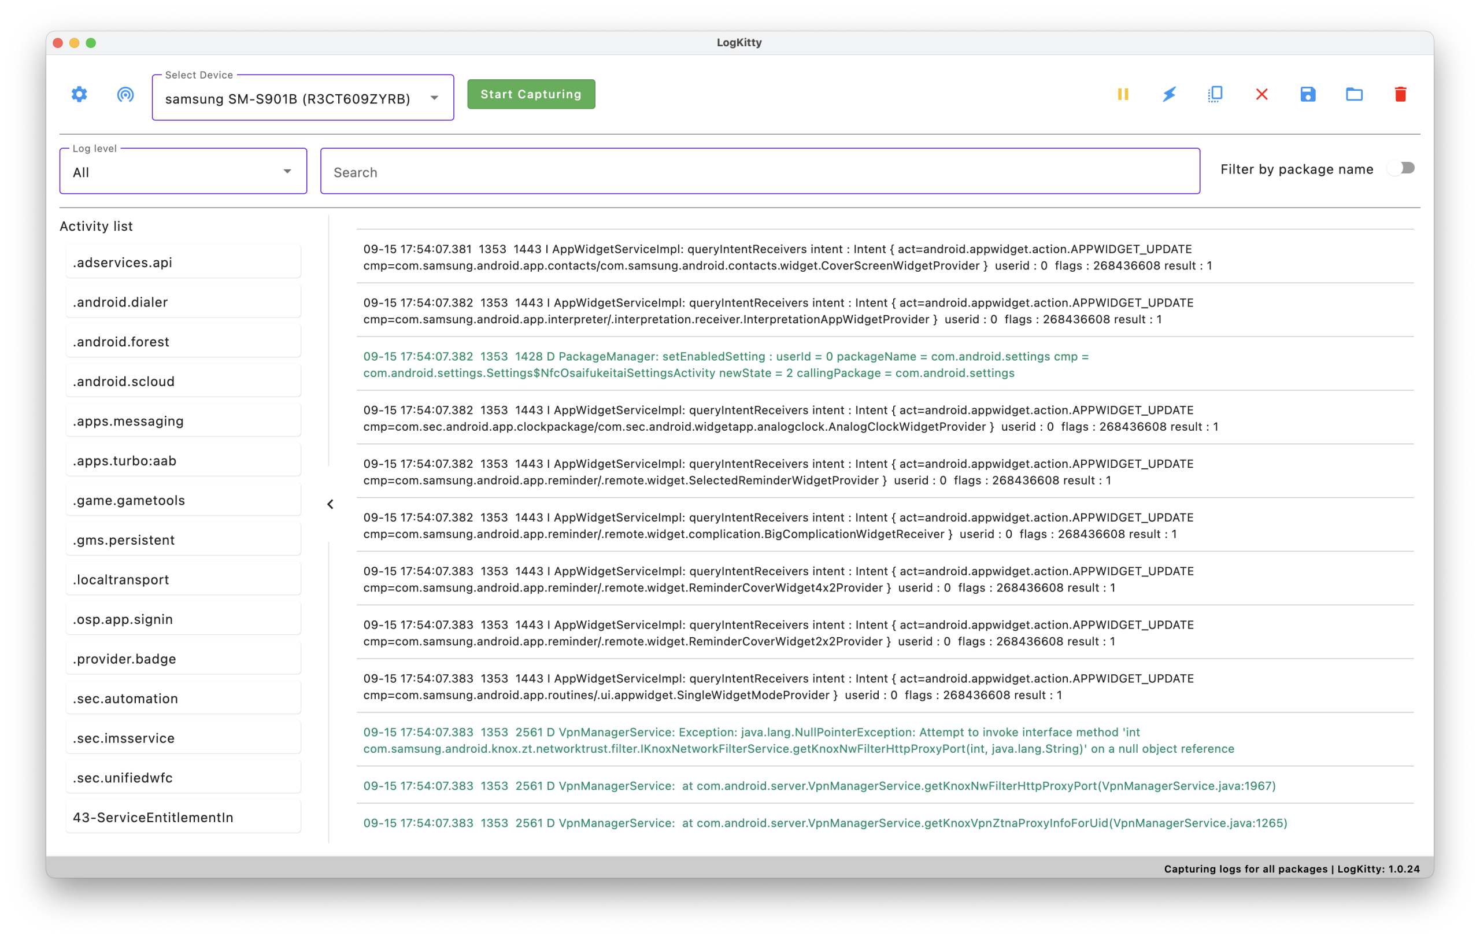
Task: Open settings via gear icon
Action: (79, 94)
